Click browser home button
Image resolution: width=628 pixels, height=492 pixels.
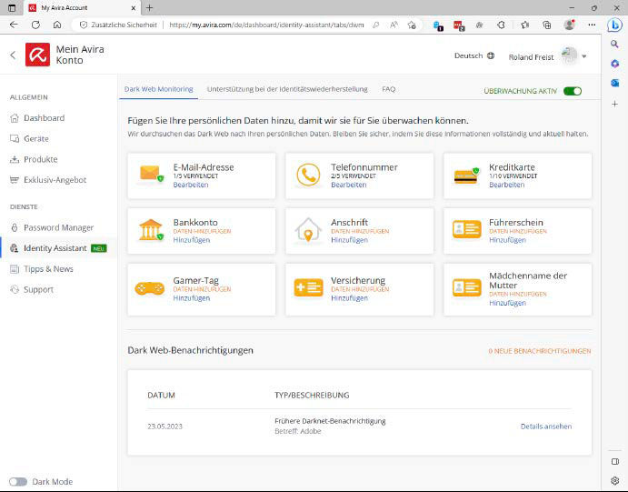pyautogui.click(x=57, y=25)
